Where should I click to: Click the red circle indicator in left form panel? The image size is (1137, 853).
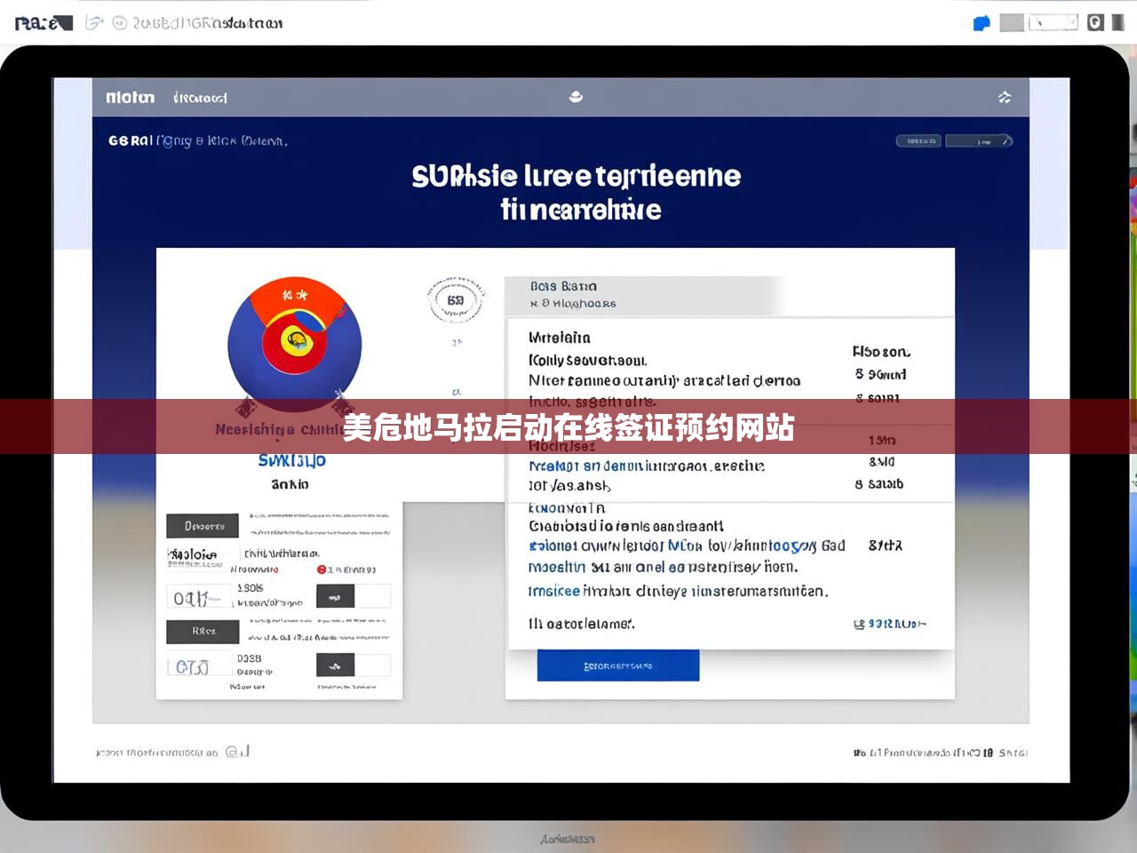(x=322, y=570)
